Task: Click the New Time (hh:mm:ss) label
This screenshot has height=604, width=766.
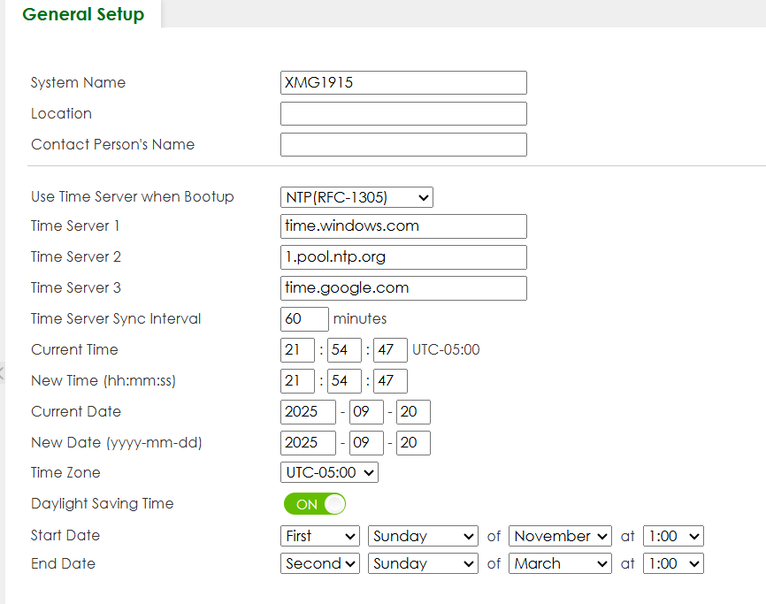Action: (103, 381)
